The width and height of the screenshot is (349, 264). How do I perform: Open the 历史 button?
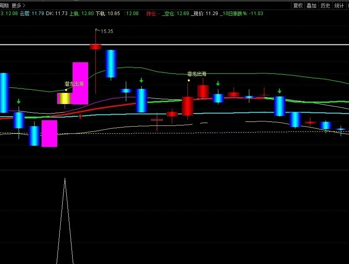325,6
